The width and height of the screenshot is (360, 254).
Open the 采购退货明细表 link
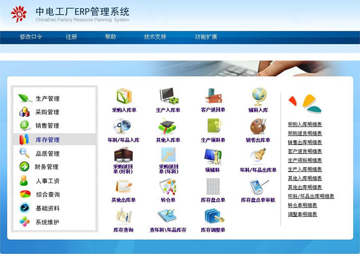(305, 134)
